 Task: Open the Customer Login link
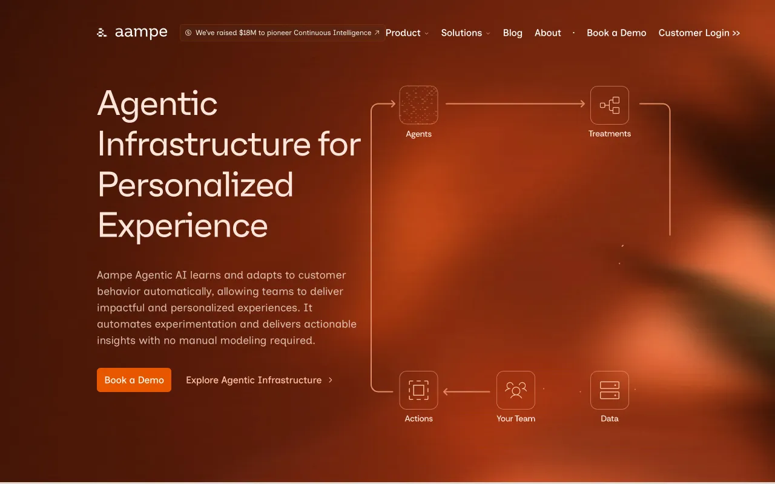pyautogui.click(x=699, y=33)
